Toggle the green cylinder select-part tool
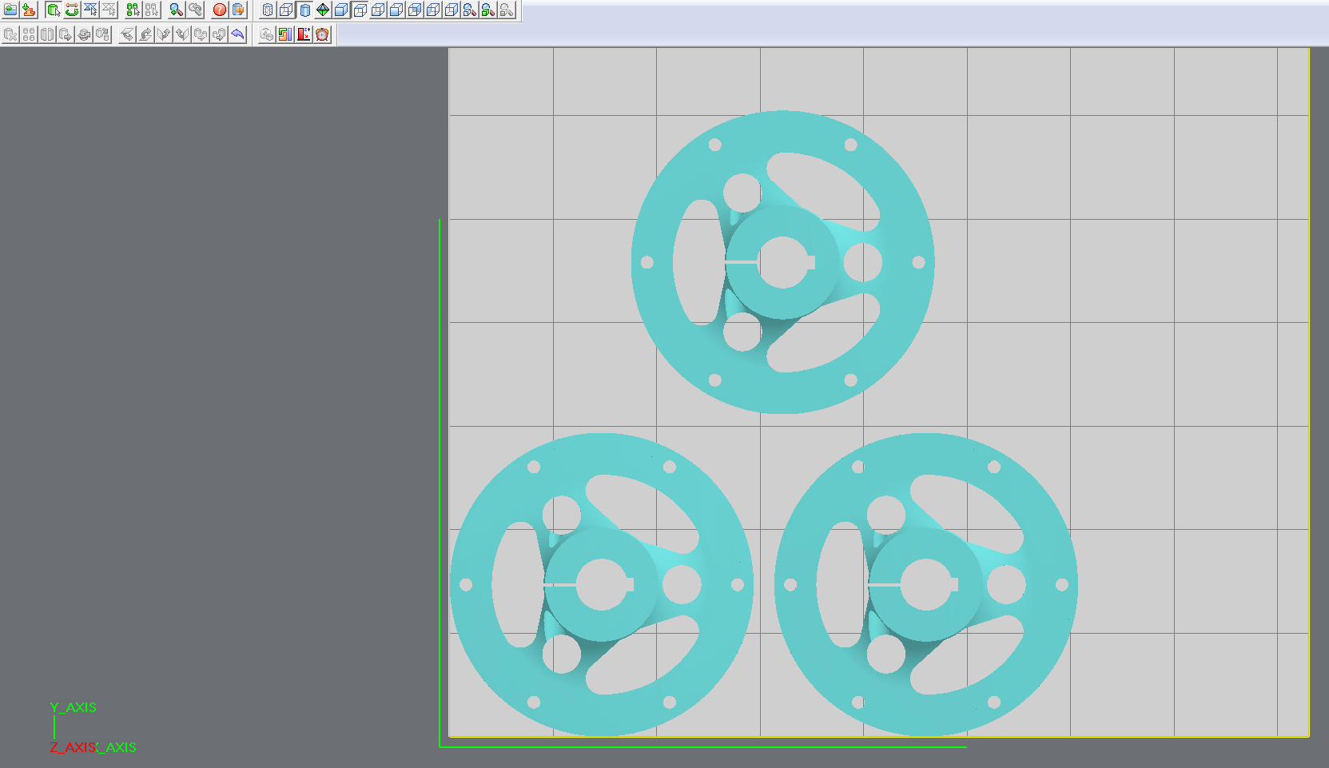Viewport: 1329px width, 768px height. coord(54,10)
